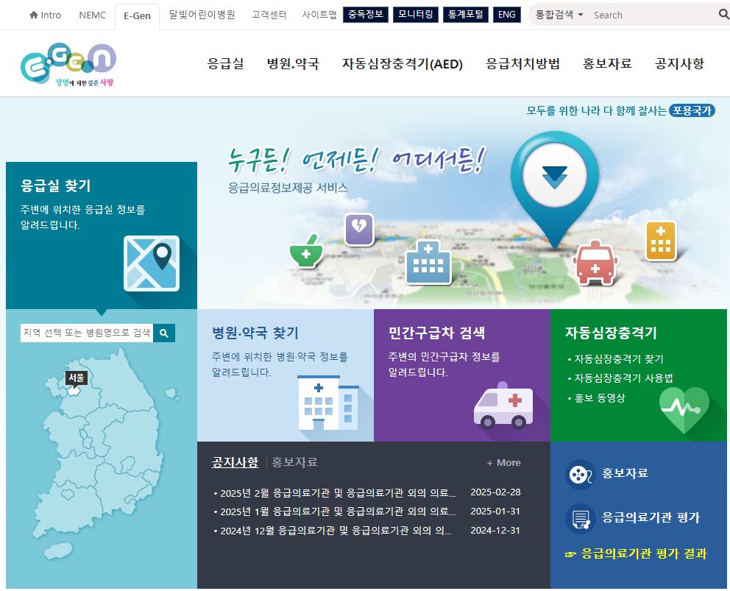The image size is (730, 591).
Task: Open 응급의료기관 평가 결과 link
Action: click(644, 553)
